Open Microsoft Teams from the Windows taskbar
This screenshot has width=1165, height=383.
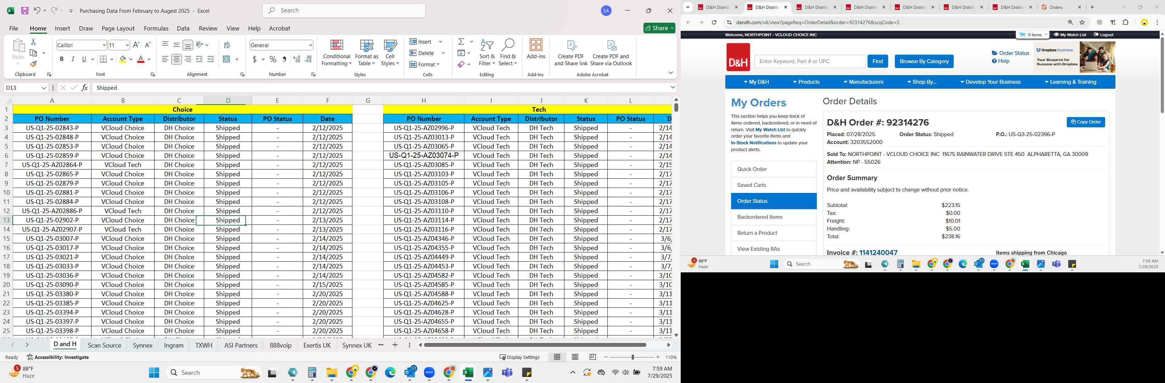click(507, 373)
